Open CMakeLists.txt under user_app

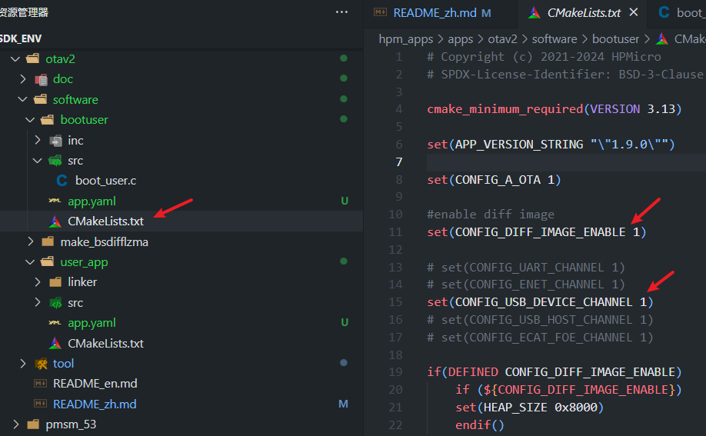105,343
